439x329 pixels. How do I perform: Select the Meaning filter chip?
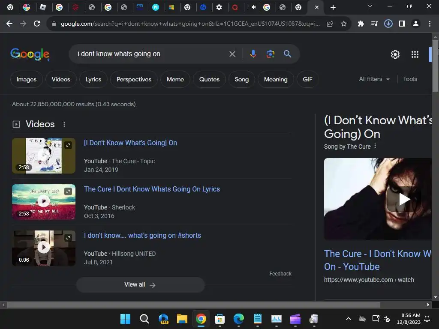pos(276,79)
